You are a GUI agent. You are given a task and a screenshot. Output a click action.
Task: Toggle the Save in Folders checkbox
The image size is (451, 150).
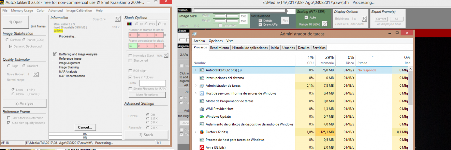(130, 77)
